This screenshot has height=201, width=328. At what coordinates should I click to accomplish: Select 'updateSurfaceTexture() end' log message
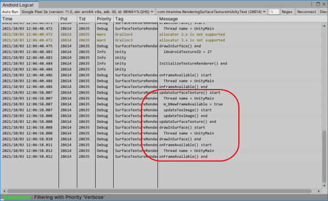tap(188, 122)
